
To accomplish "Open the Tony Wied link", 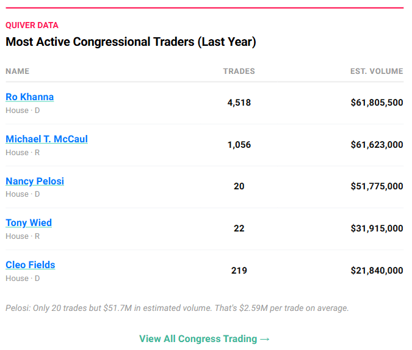I will pyautogui.click(x=29, y=223).
